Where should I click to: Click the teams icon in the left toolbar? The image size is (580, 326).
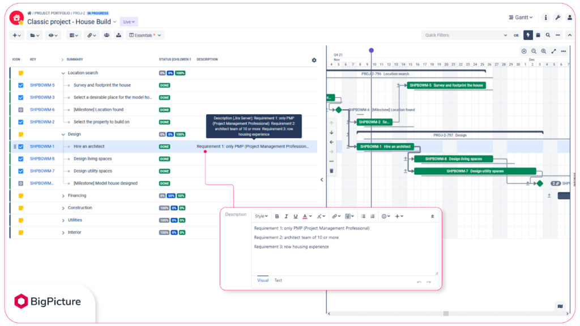pyautogui.click(x=106, y=35)
